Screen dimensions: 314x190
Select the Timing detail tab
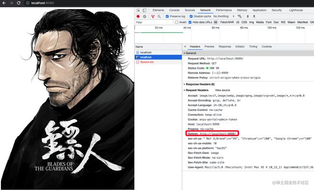(x=253, y=46)
